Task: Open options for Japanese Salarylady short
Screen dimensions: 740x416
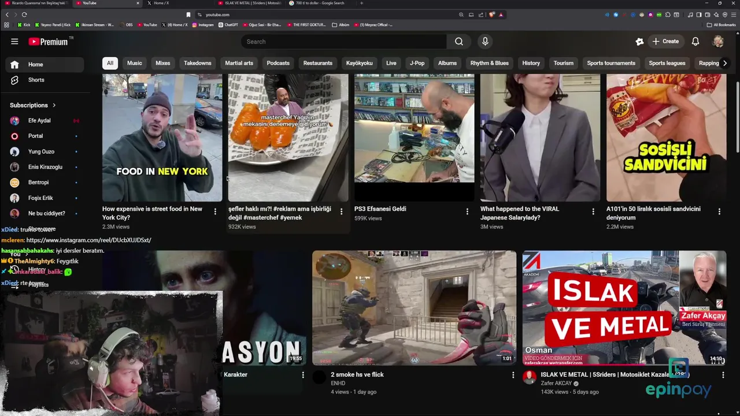Action: (593, 212)
